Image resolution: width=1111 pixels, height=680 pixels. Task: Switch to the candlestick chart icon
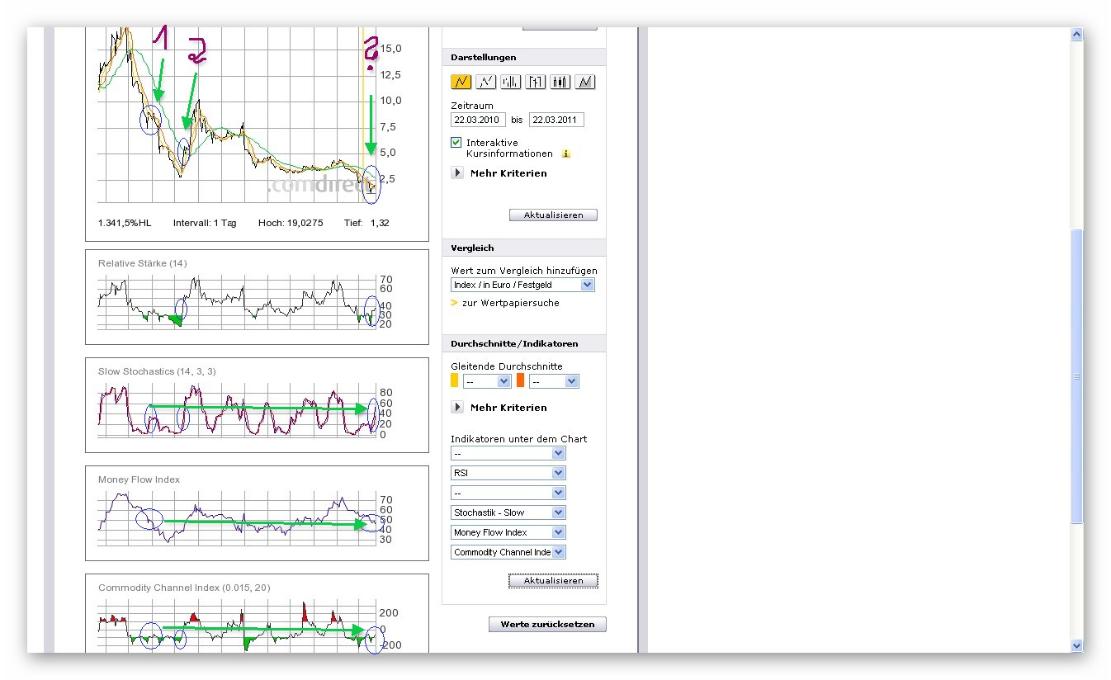560,82
